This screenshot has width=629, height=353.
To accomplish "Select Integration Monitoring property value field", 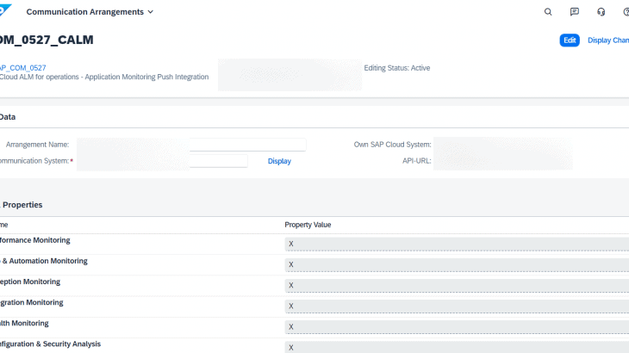I will click(457, 307).
